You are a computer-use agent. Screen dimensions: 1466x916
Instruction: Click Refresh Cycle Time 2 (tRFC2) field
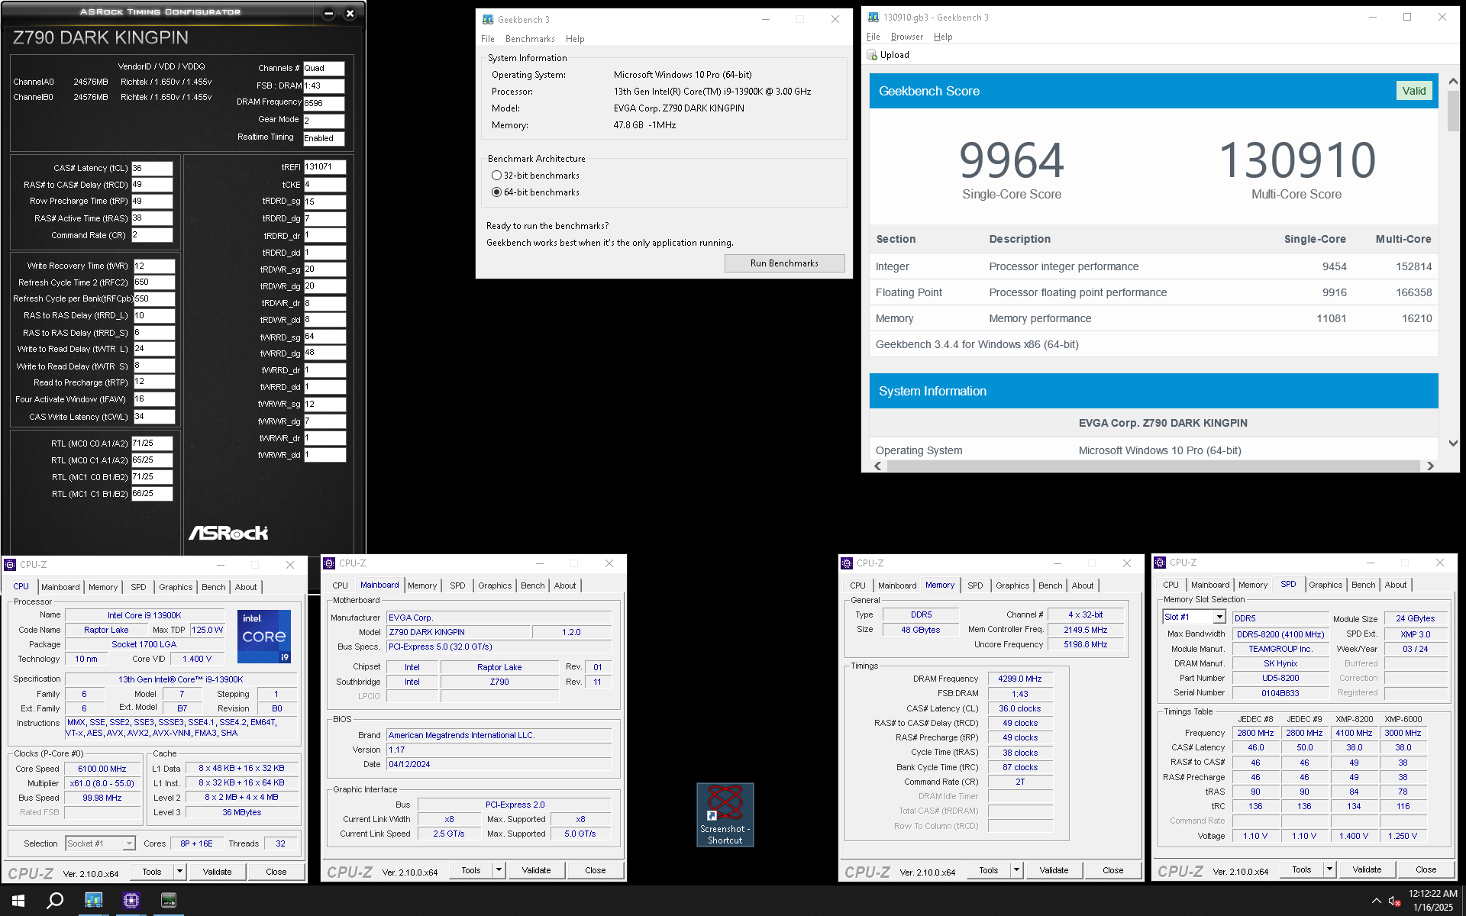[x=154, y=282]
